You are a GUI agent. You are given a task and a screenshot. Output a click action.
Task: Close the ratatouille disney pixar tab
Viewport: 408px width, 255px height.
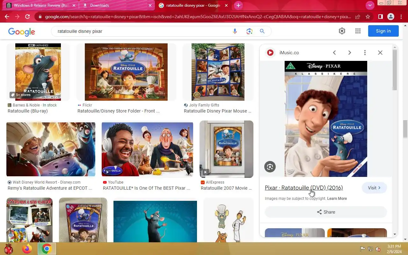(227, 5)
